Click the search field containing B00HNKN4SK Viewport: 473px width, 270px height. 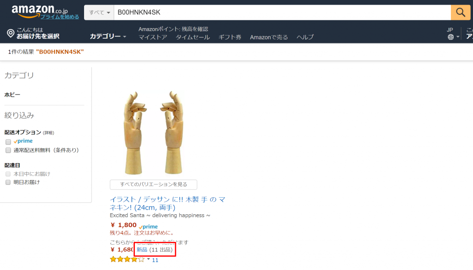(x=282, y=12)
